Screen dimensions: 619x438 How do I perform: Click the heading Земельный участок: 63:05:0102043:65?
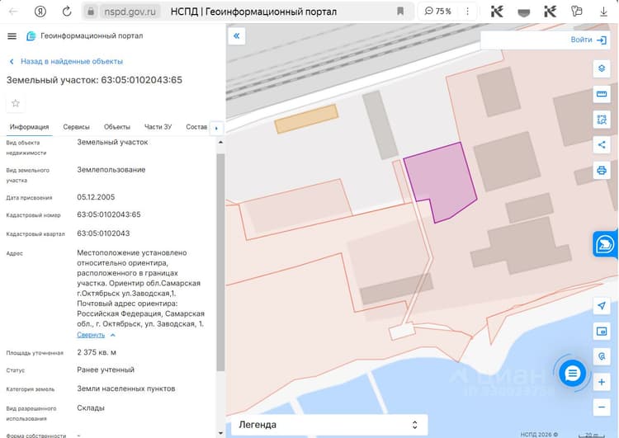(x=94, y=80)
